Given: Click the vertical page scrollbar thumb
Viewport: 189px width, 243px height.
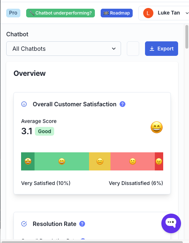Looking at the screenshot, I should pos(186,37).
